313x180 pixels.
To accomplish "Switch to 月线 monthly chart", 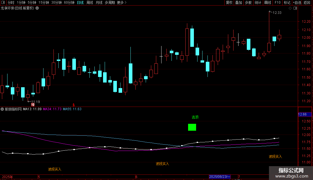I will pyautogui.click(x=99, y=2).
